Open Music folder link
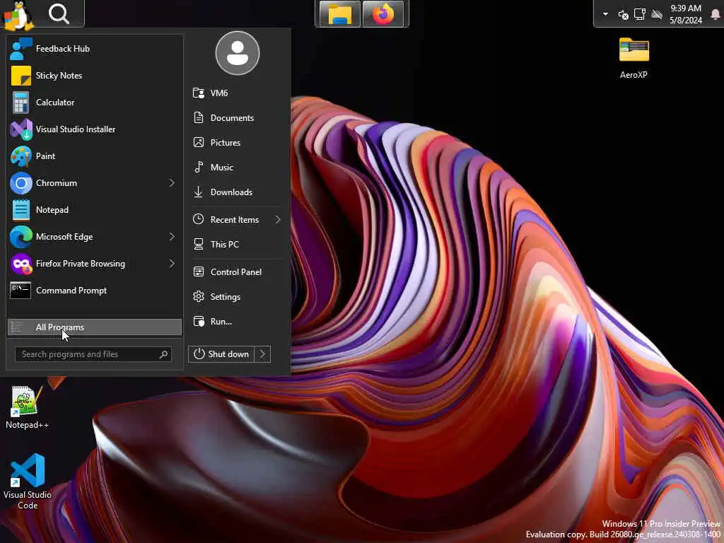 pyautogui.click(x=237, y=167)
